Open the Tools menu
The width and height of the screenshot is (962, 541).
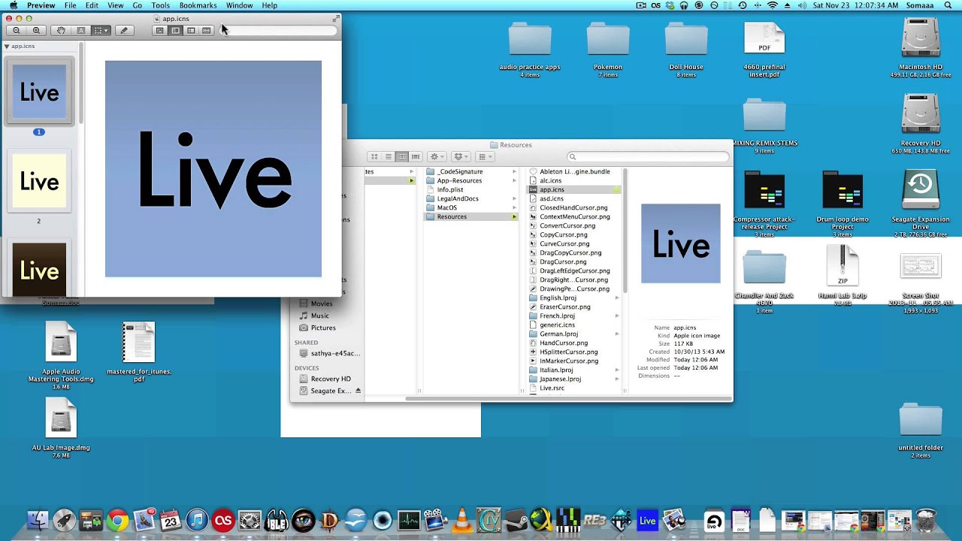tap(161, 5)
